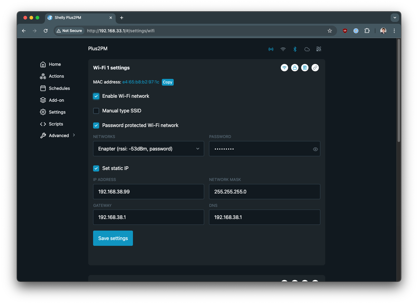Screen dimensions: 418x304
Task: Edit the IP address field 192.168.38.99
Action: coord(148,192)
